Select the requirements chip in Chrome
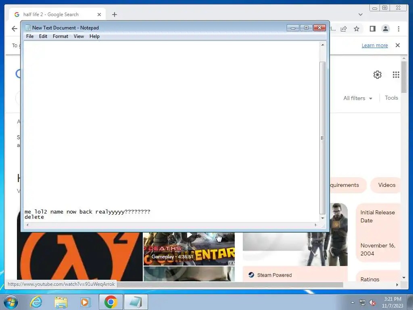The height and width of the screenshot is (310, 413). tap(348, 185)
